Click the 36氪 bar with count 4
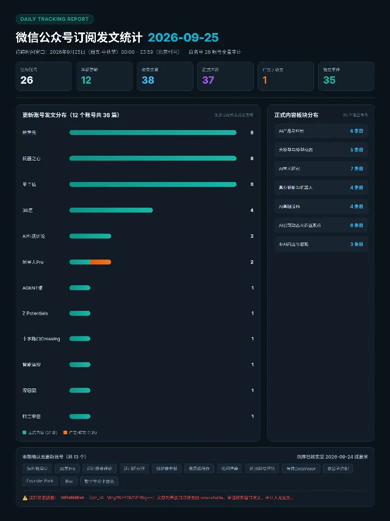The image size is (390, 521). coord(111,210)
